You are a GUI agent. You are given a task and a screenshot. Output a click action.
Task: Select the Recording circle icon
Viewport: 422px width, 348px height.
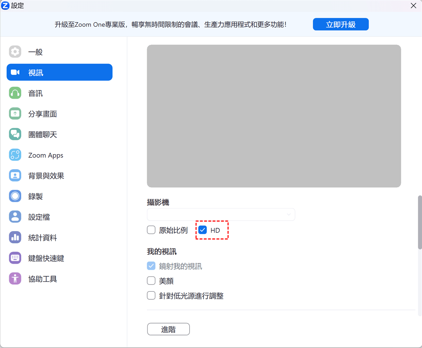[15, 196]
